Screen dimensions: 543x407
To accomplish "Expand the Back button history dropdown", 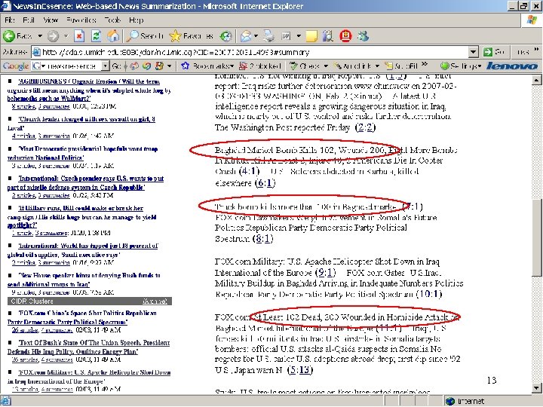I will [40, 35].
